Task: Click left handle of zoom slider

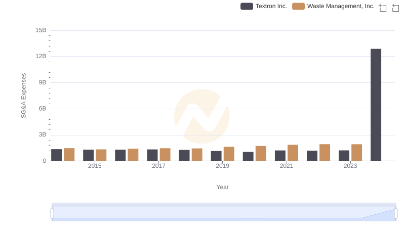Action: pos(52,214)
